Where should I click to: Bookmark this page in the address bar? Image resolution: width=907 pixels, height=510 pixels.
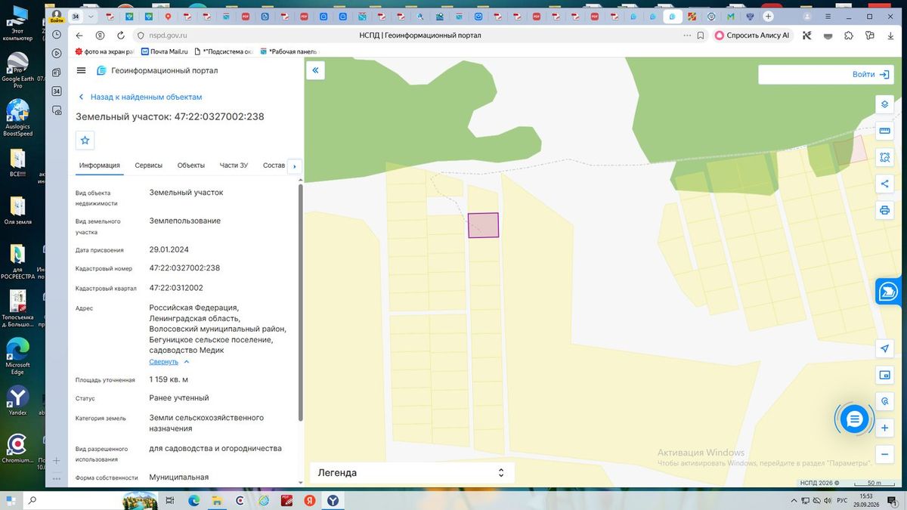[x=701, y=36]
